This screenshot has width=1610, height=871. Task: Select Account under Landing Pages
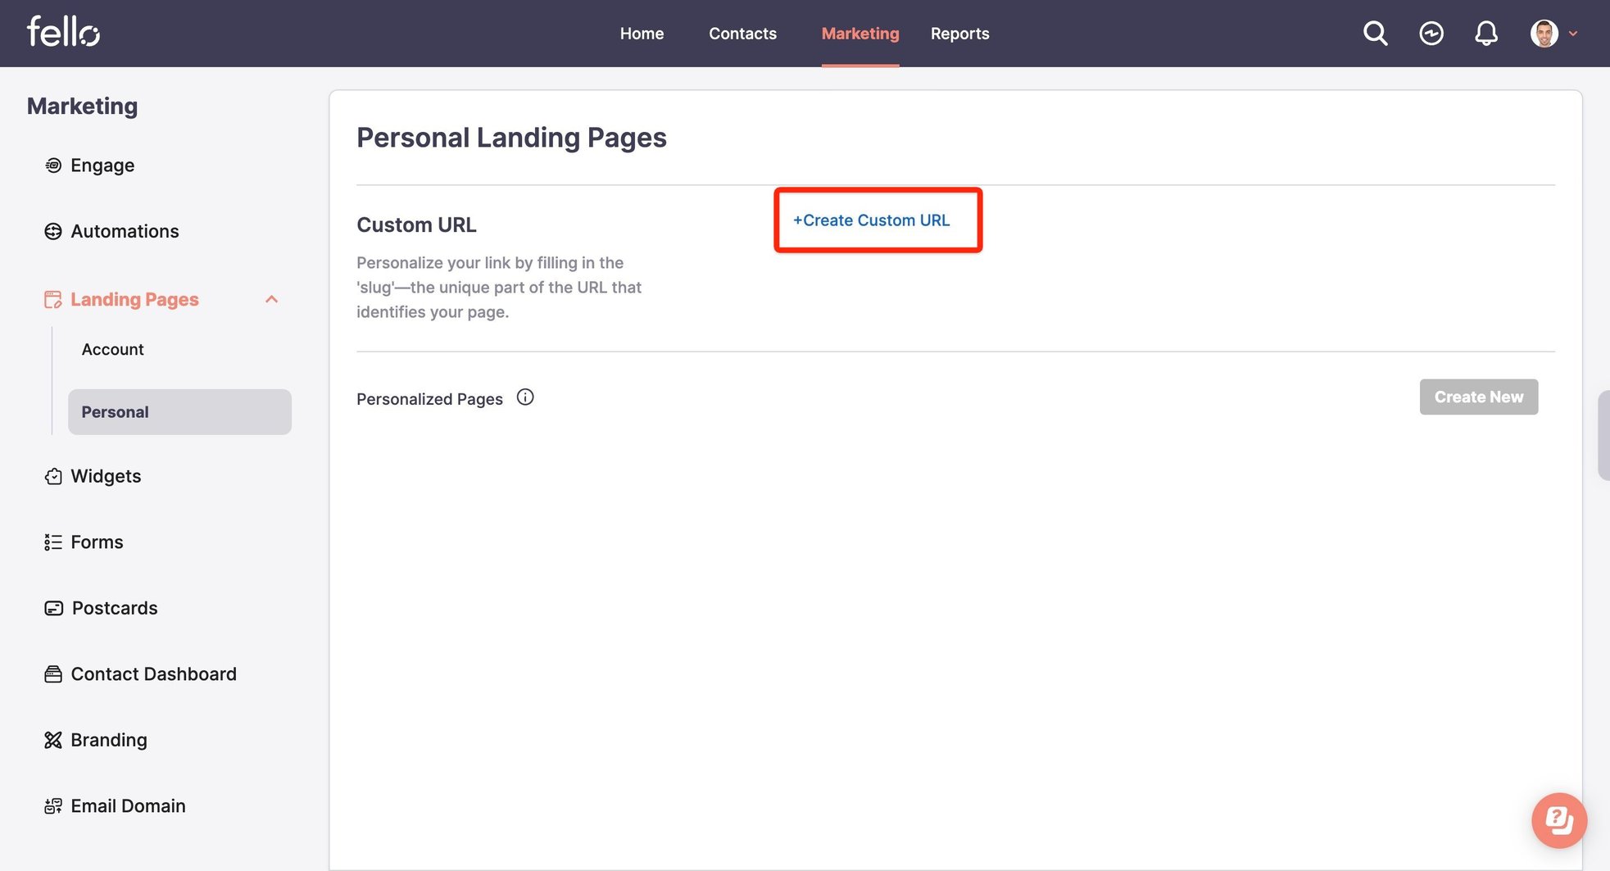112,348
